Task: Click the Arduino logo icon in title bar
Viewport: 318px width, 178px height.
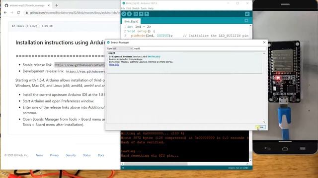Action: click(124, 3)
